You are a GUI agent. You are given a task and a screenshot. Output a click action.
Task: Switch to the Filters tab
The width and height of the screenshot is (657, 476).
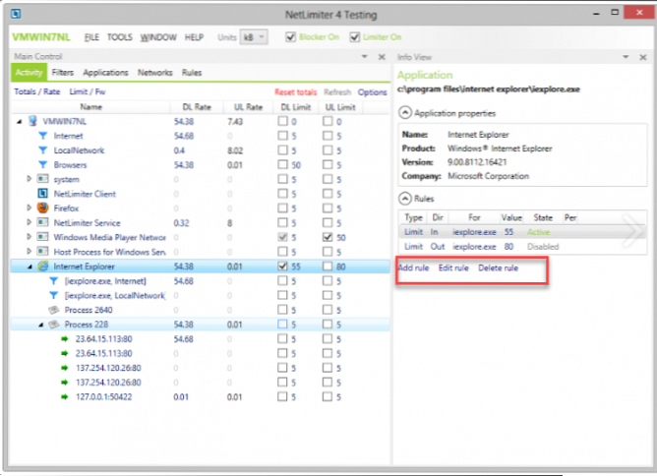click(62, 73)
